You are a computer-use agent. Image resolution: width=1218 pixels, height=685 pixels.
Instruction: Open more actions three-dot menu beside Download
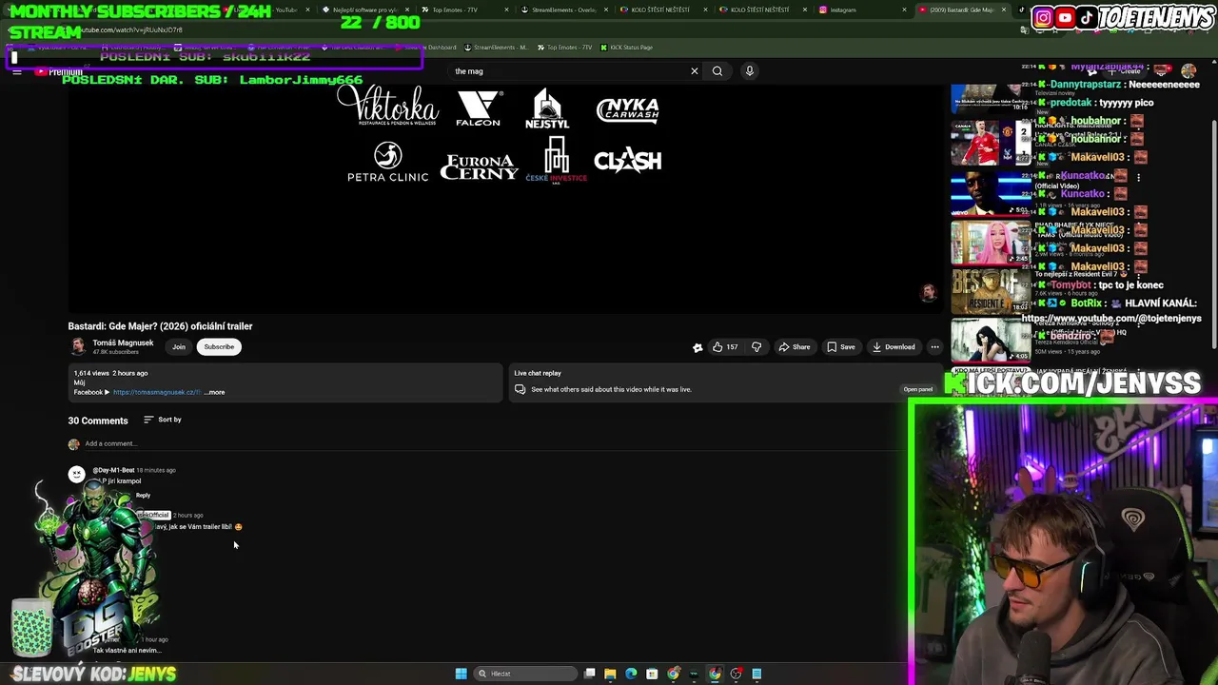[x=934, y=347]
